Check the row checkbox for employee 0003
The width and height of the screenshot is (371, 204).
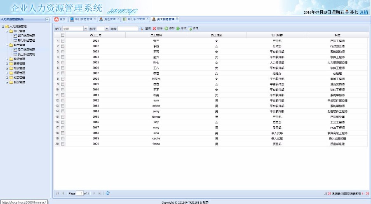pyautogui.click(x=63, y=52)
